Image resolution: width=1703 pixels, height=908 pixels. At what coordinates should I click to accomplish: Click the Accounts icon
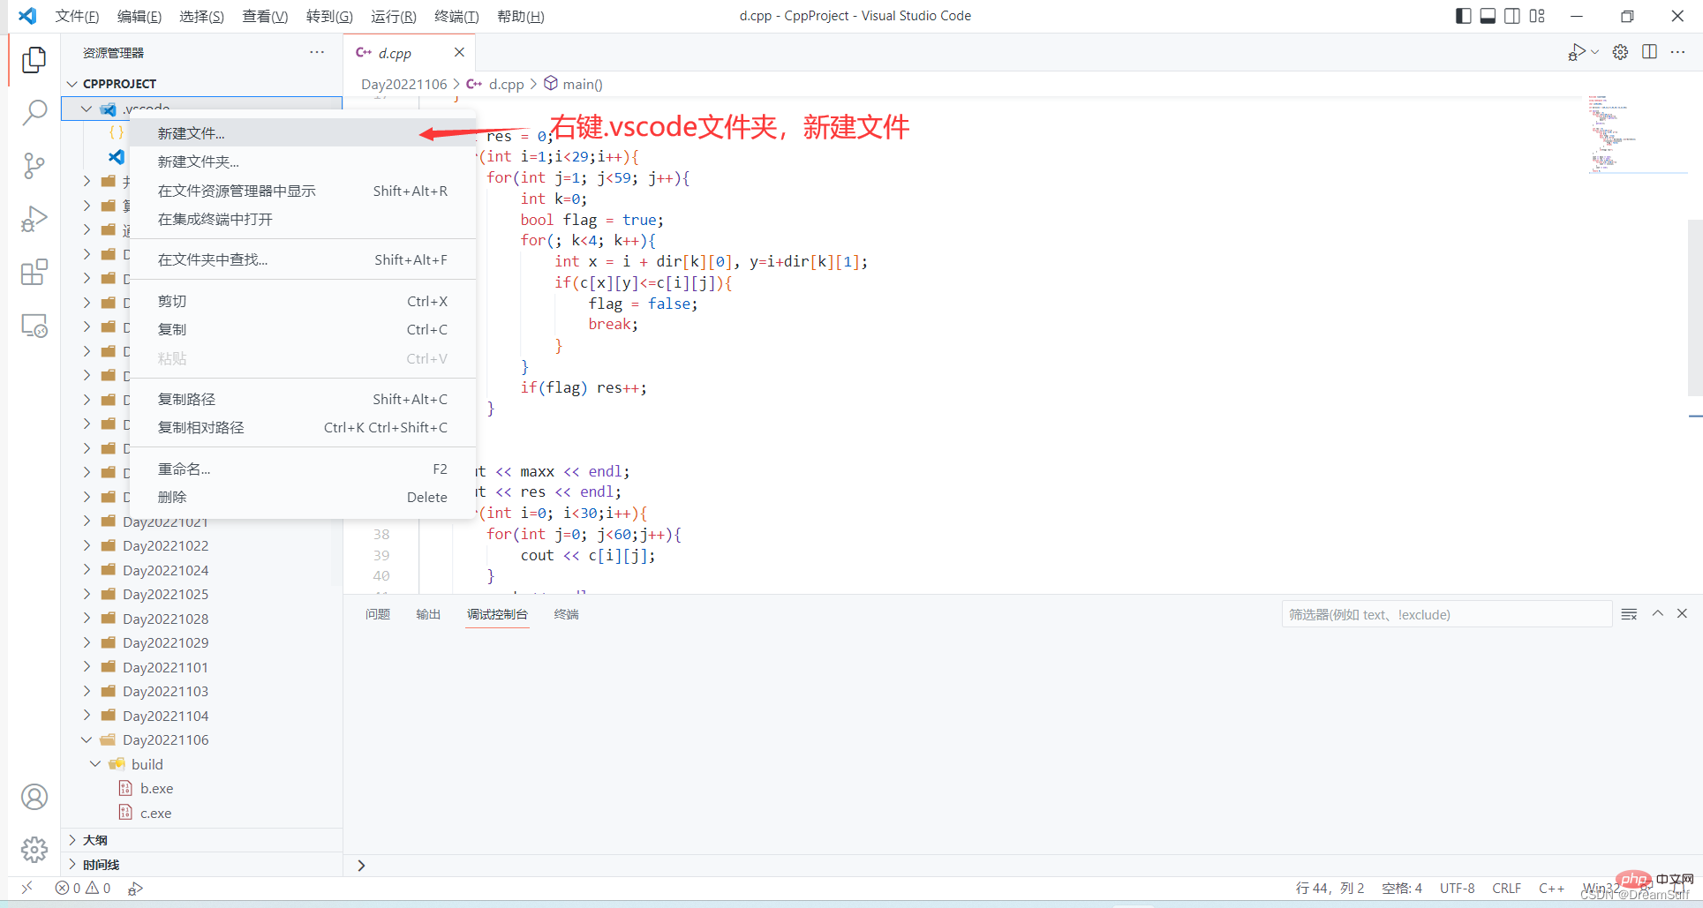34,797
